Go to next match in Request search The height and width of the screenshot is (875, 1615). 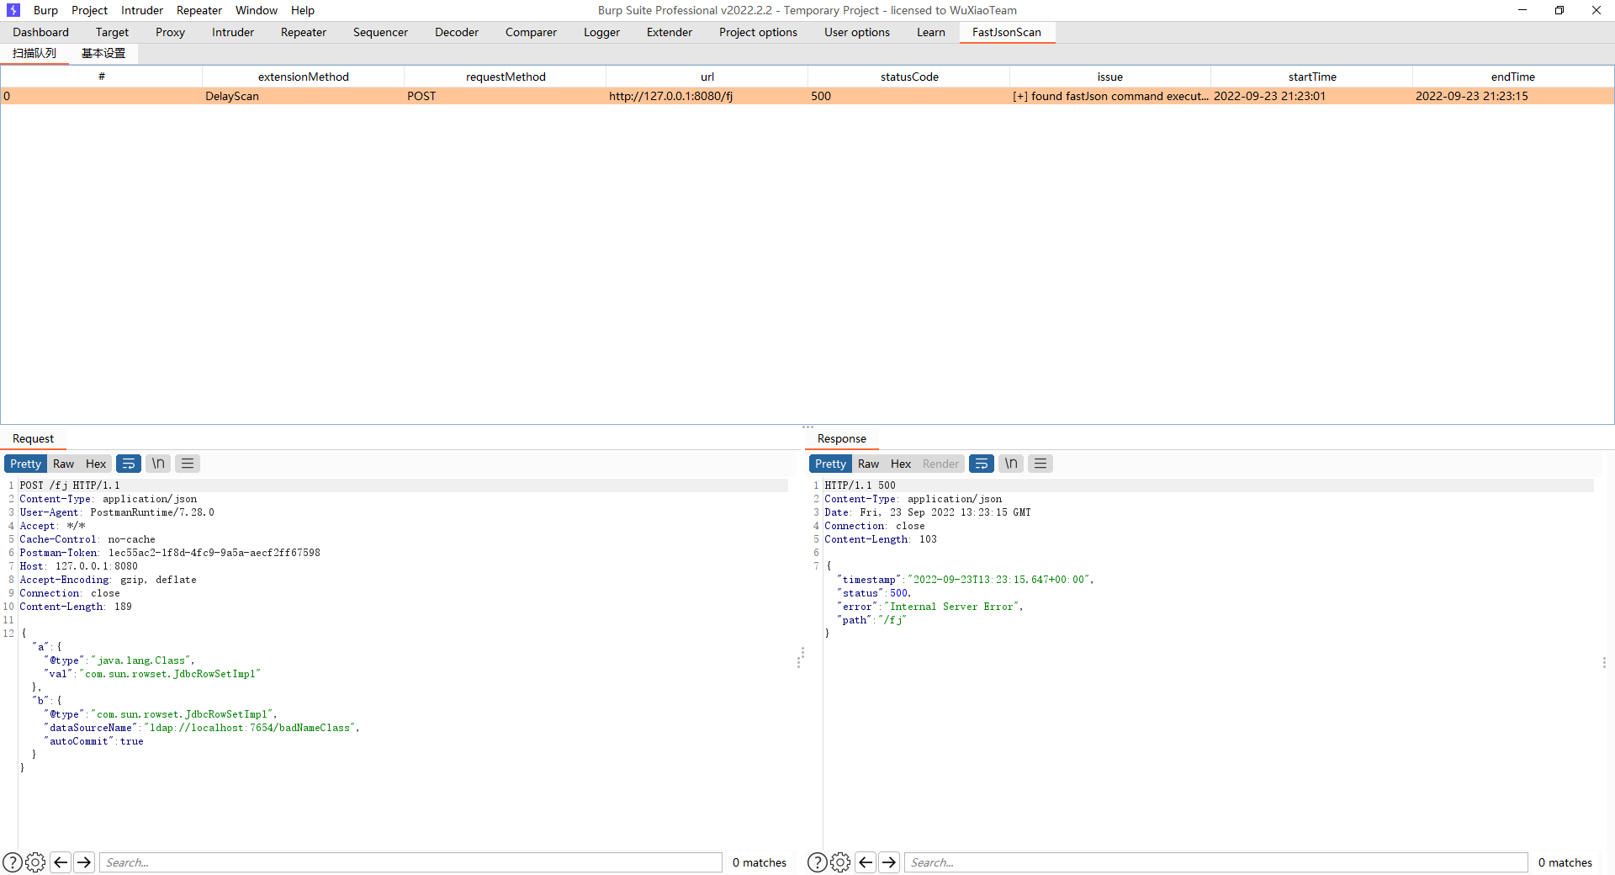point(84,862)
